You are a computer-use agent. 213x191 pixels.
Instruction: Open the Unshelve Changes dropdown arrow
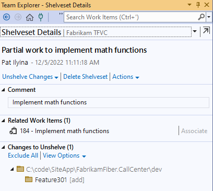click(56, 78)
